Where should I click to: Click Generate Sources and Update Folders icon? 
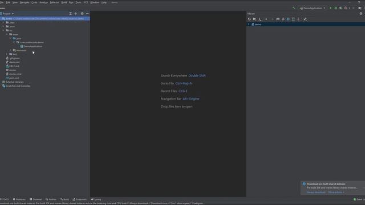pos(254,19)
